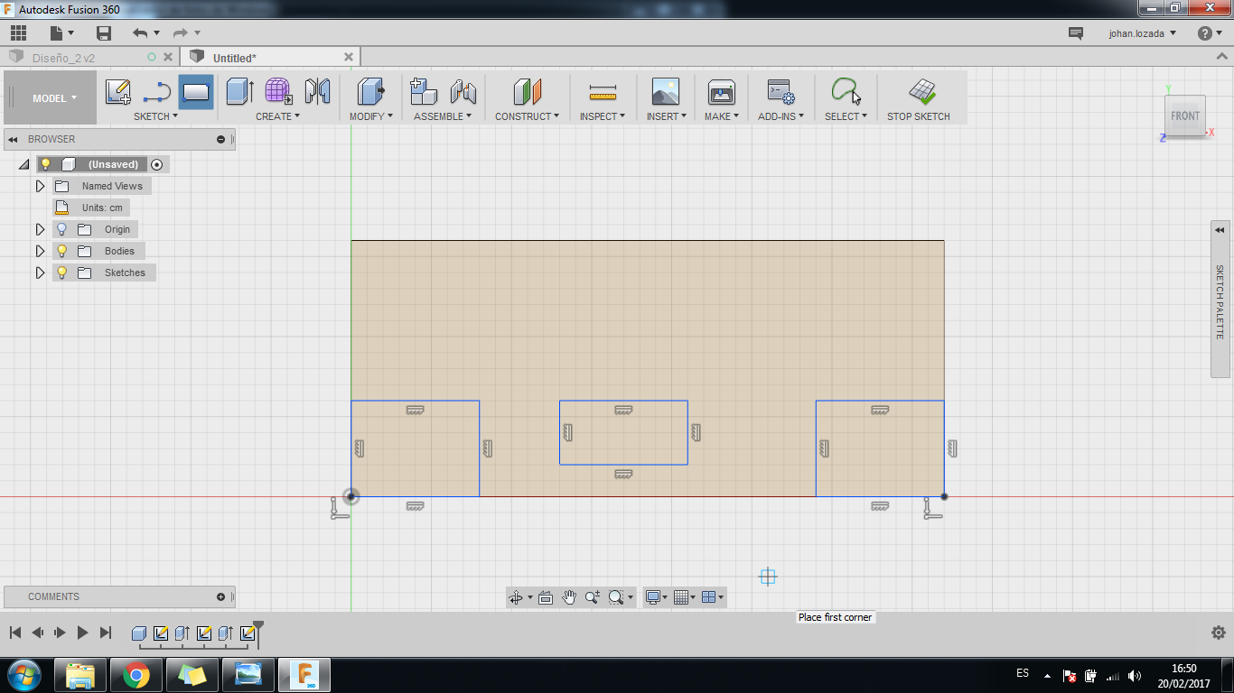Choose the Spline sketch tool icon
Screen dimensions: 1234x693
coord(157,91)
